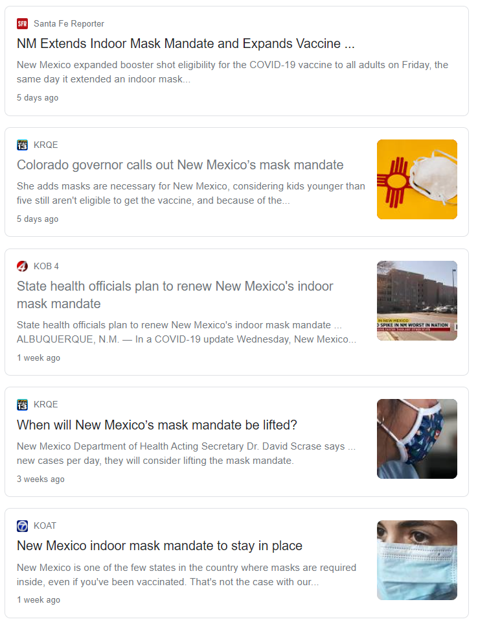
Task: Open the New Mexico indoor mask mandate to stay headline
Action: pos(159,546)
